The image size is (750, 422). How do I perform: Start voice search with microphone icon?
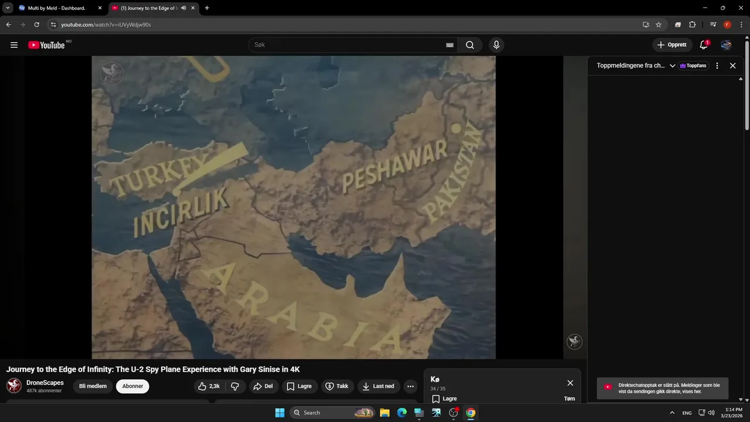496,45
